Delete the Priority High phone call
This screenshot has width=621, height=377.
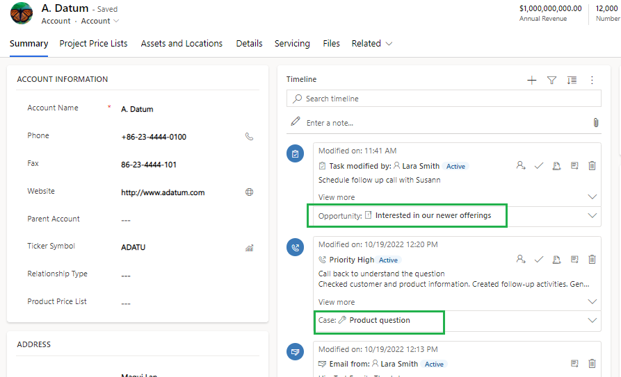coord(592,260)
